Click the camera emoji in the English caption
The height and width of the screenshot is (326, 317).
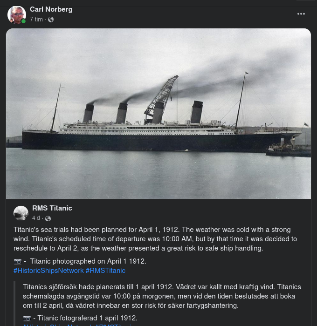(18, 261)
